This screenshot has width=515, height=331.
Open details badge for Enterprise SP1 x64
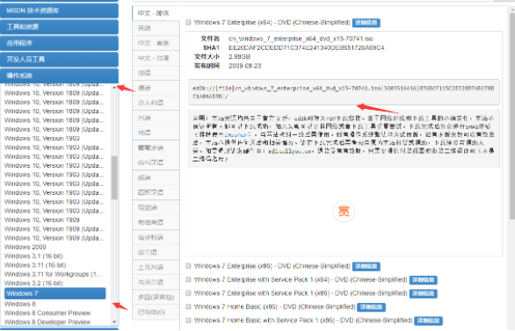coord(424,280)
